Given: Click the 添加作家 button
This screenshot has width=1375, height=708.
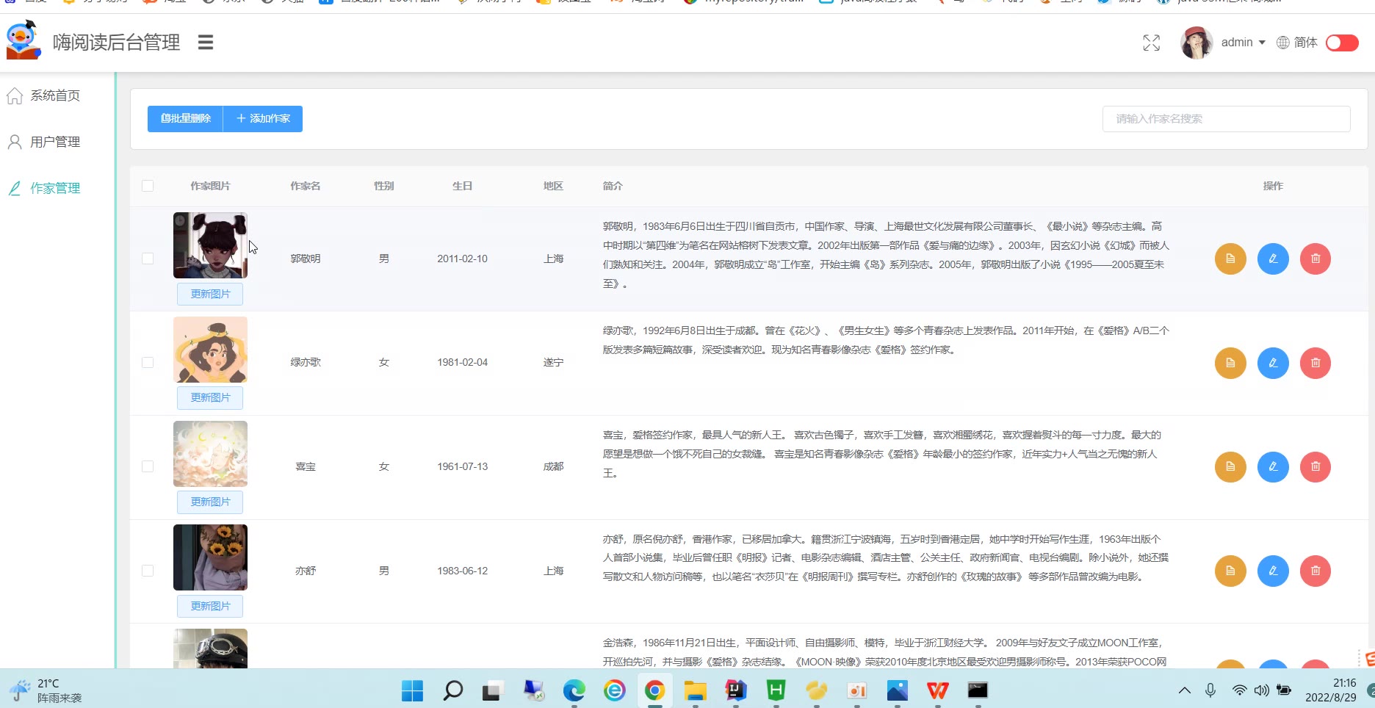Looking at the screenshot, I should click(x=263, y=118).
